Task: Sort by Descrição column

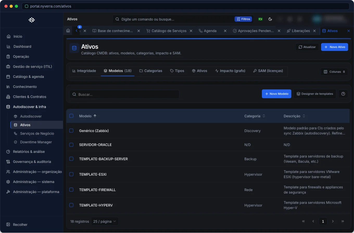Action: [x=294, y=116]
